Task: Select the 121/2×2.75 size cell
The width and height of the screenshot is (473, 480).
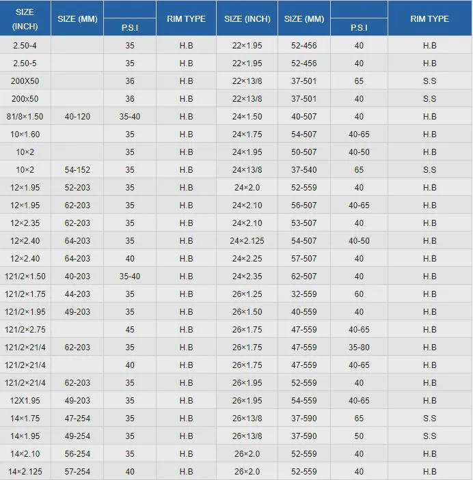Action: [x=26, y=330]
